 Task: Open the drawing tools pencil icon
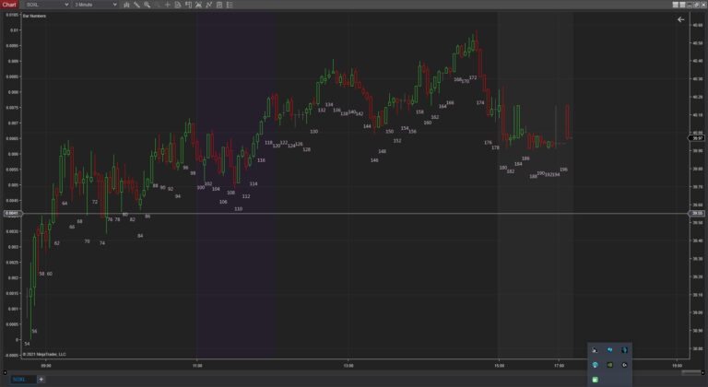pyautogui.click(x=136, y=5)
